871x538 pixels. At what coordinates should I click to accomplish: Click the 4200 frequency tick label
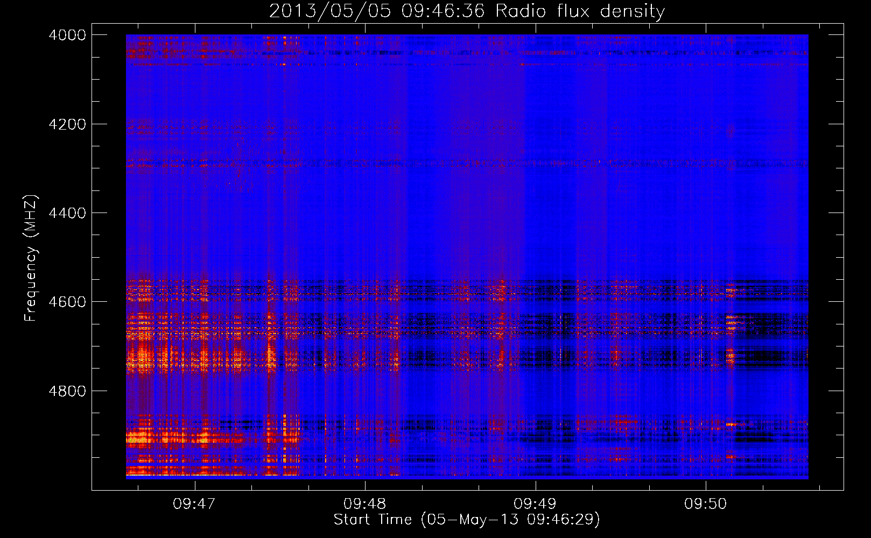click(x=67, y=124)
